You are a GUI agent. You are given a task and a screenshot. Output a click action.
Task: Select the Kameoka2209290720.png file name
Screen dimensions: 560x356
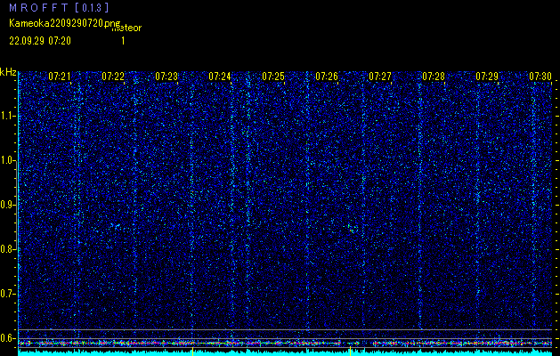65,23
